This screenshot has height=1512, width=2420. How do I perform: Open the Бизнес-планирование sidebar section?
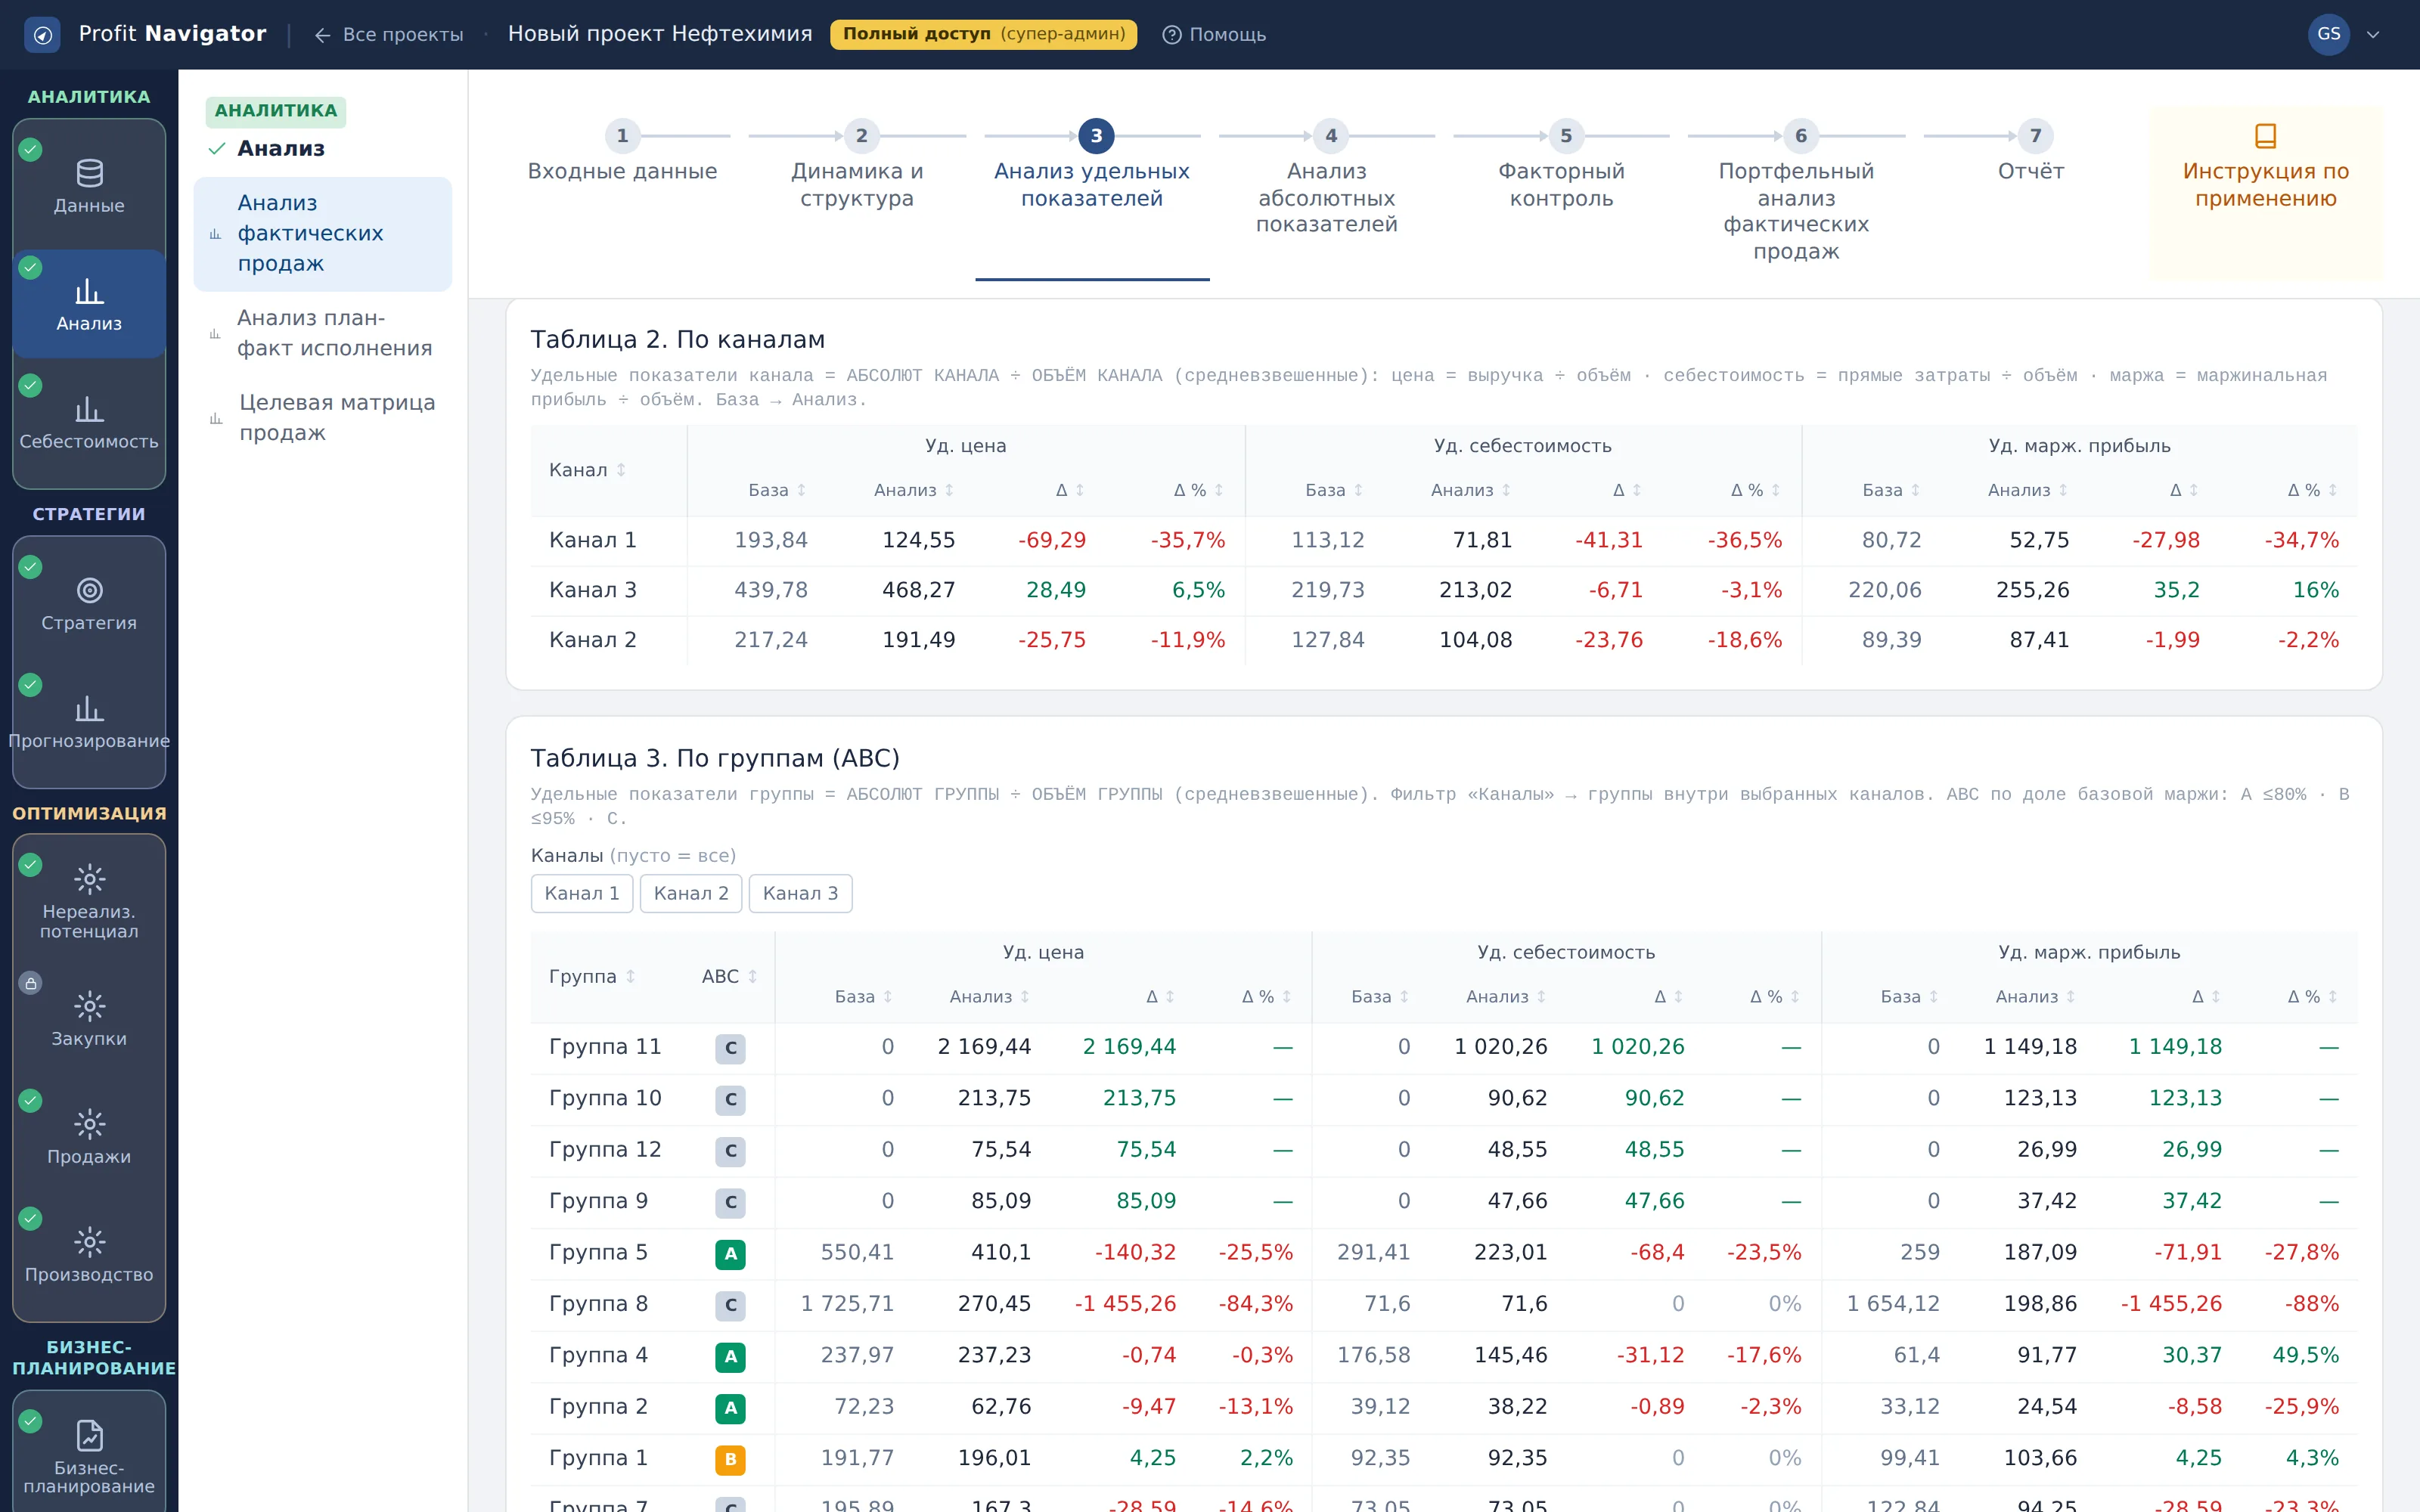(x=89, y=1456)
